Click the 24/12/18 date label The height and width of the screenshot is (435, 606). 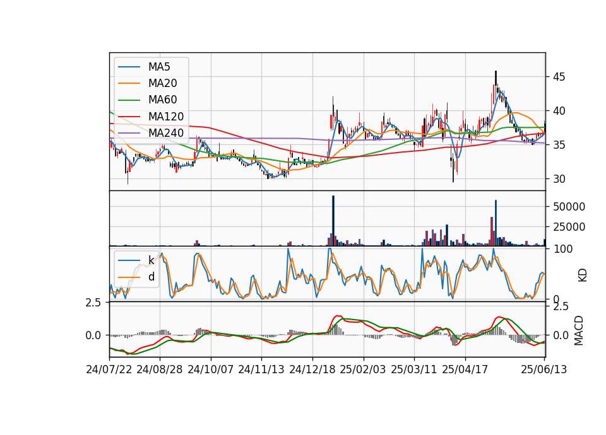312,369
